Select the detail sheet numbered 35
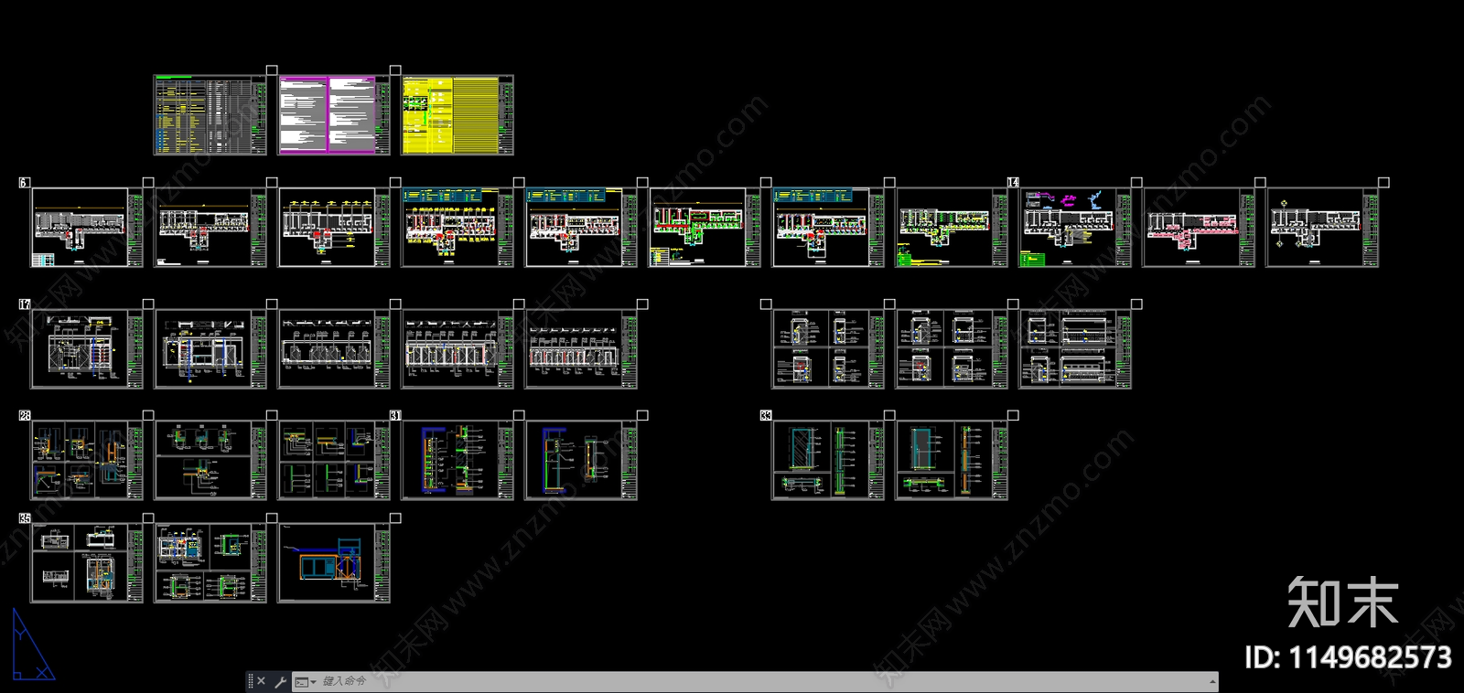The width and height of the screenshot is (1464, 693). 87,563
